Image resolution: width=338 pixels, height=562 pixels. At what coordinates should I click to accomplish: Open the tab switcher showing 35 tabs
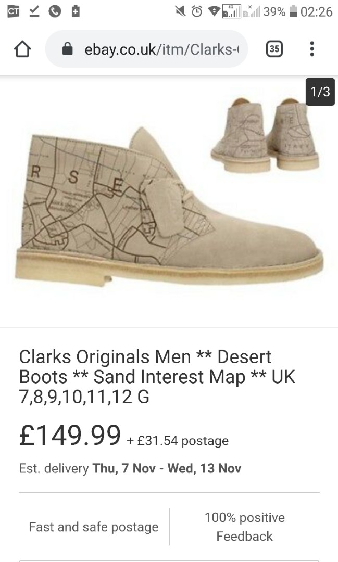click(273, 48)
